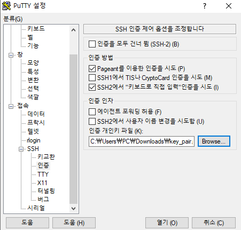Click the PuTTY icon in the title bar
241x230 pixels.
(6, 6)
